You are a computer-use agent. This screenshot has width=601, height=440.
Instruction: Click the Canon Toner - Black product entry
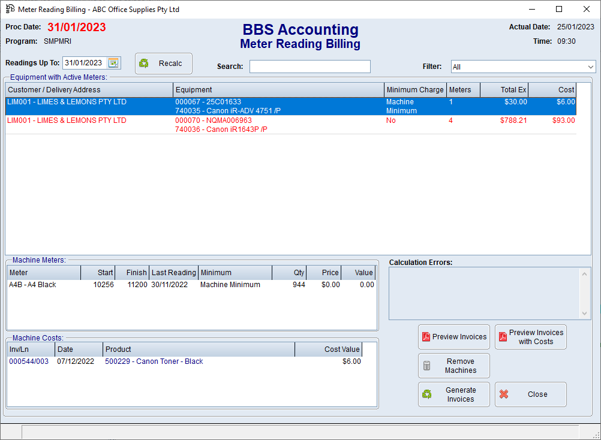[x=154, y=361]
